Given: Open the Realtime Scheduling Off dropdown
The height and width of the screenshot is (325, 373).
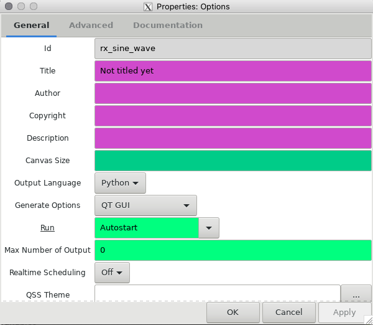Looking at the screenshot, I should pyautogui.click(x=112, y=273).
